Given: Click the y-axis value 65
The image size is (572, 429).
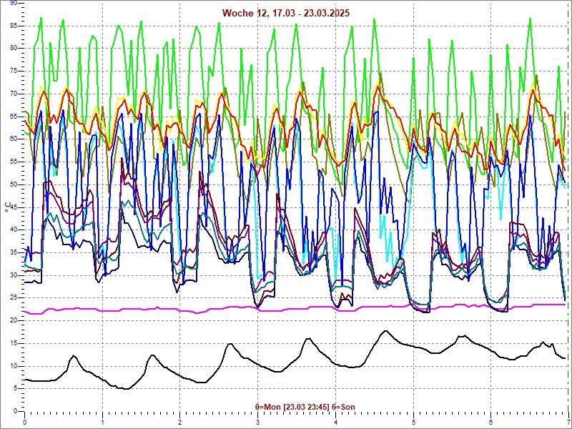Looking at the screenshot, I should [x=13, y=117].
